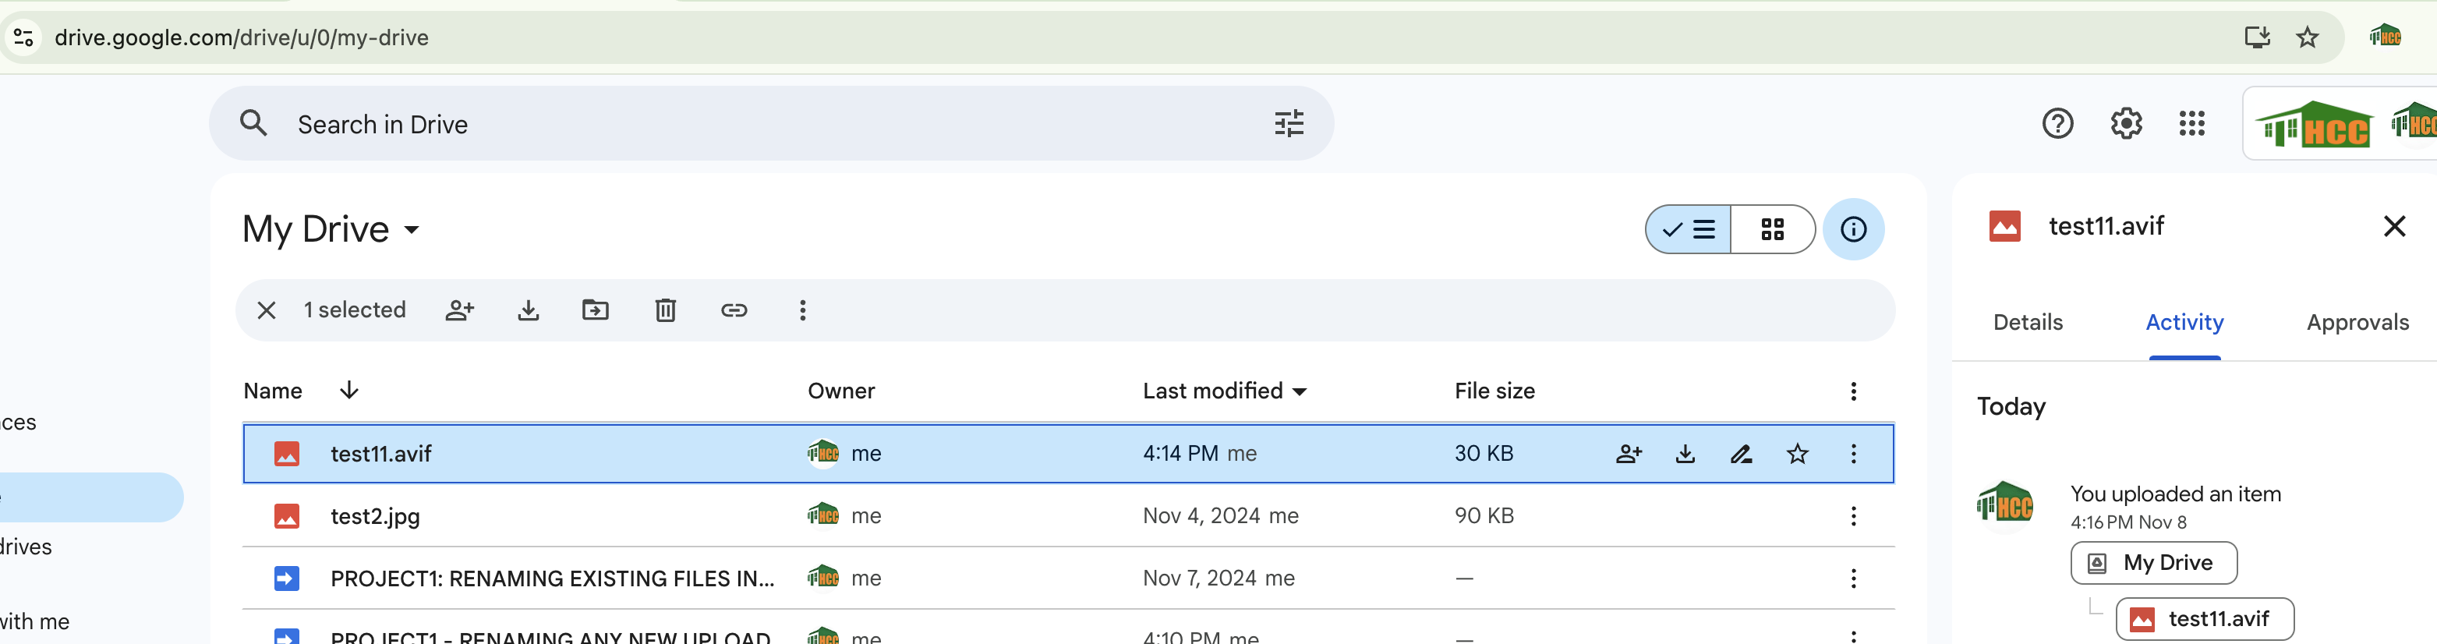
Task: Download the selected file from toolbar
Action: click(x=529, y=310)
